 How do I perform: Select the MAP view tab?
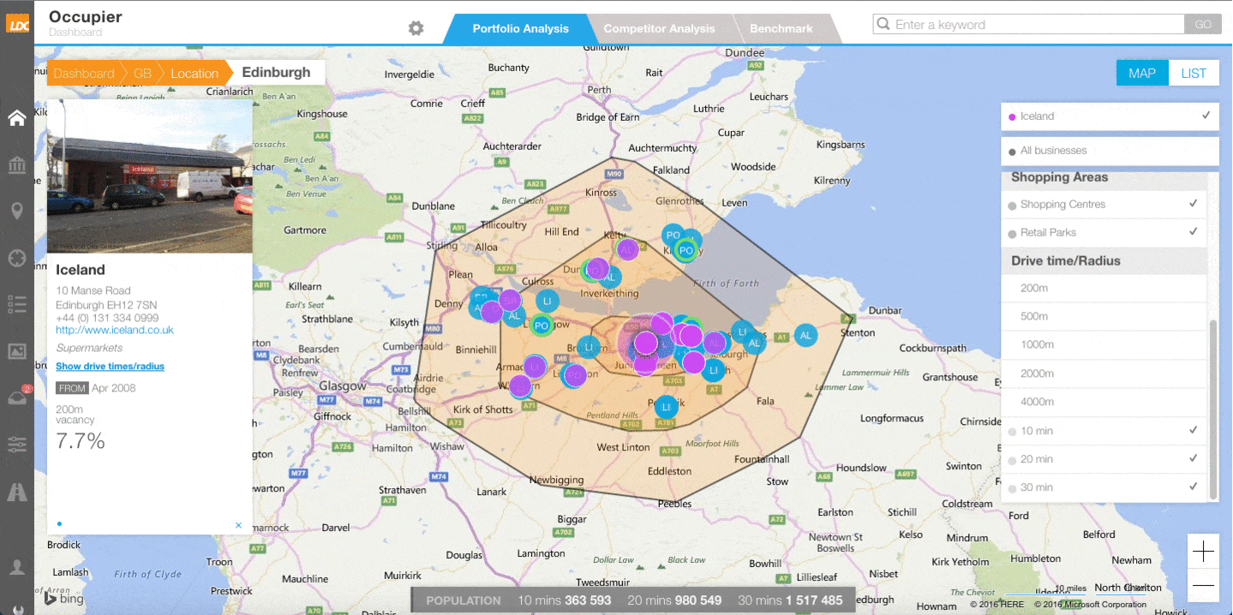point(1141,74)
